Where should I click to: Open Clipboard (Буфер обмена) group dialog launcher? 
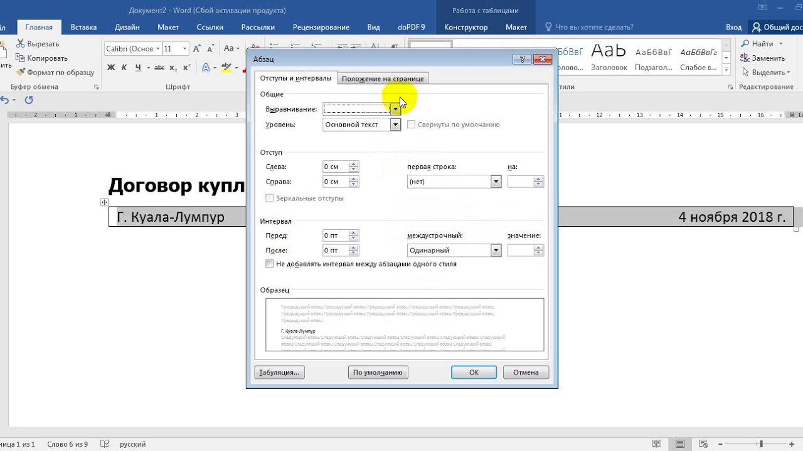coord(96,87)
